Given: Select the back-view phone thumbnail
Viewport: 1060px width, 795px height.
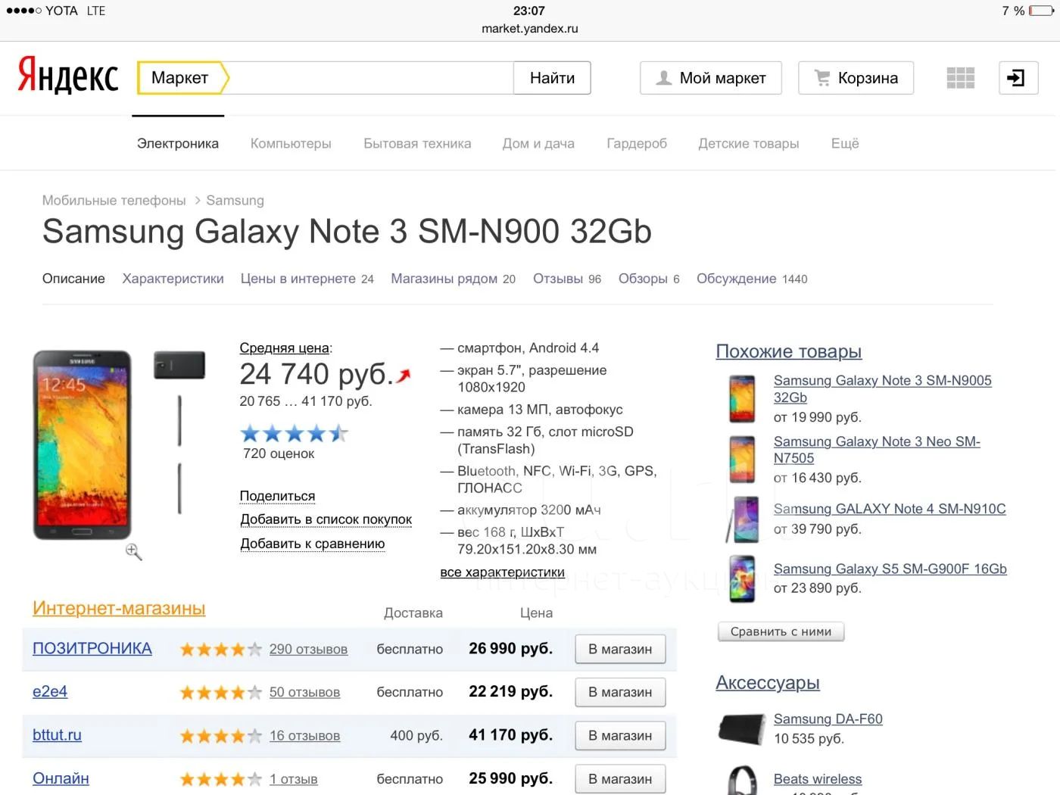Looking at the screenshot, I should [x=179, y=366].
